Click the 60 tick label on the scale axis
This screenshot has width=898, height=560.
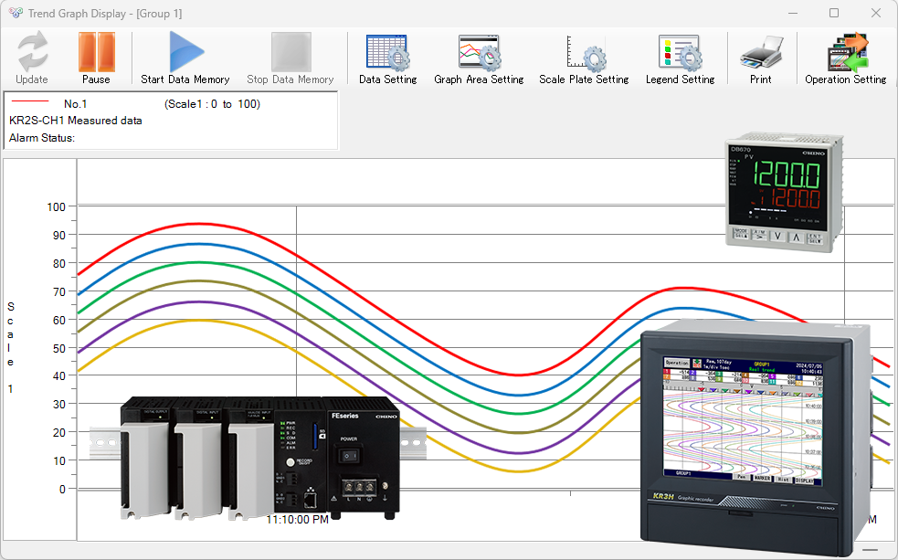(59, 320)
